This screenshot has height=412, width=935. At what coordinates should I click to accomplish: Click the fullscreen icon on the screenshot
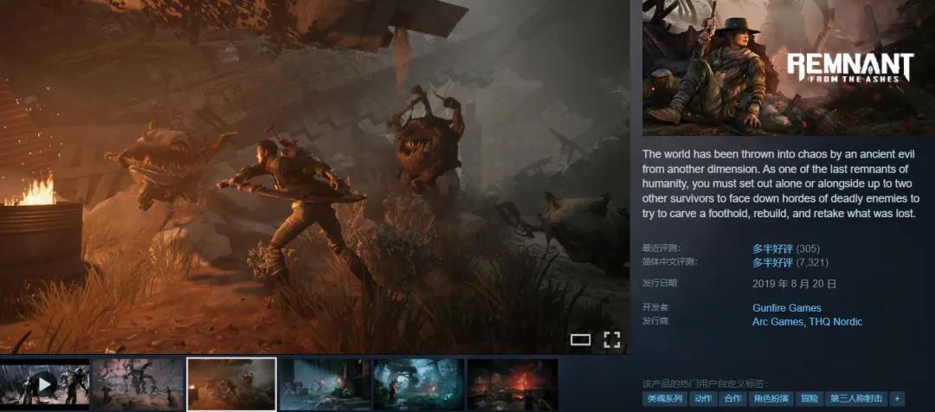612,339
